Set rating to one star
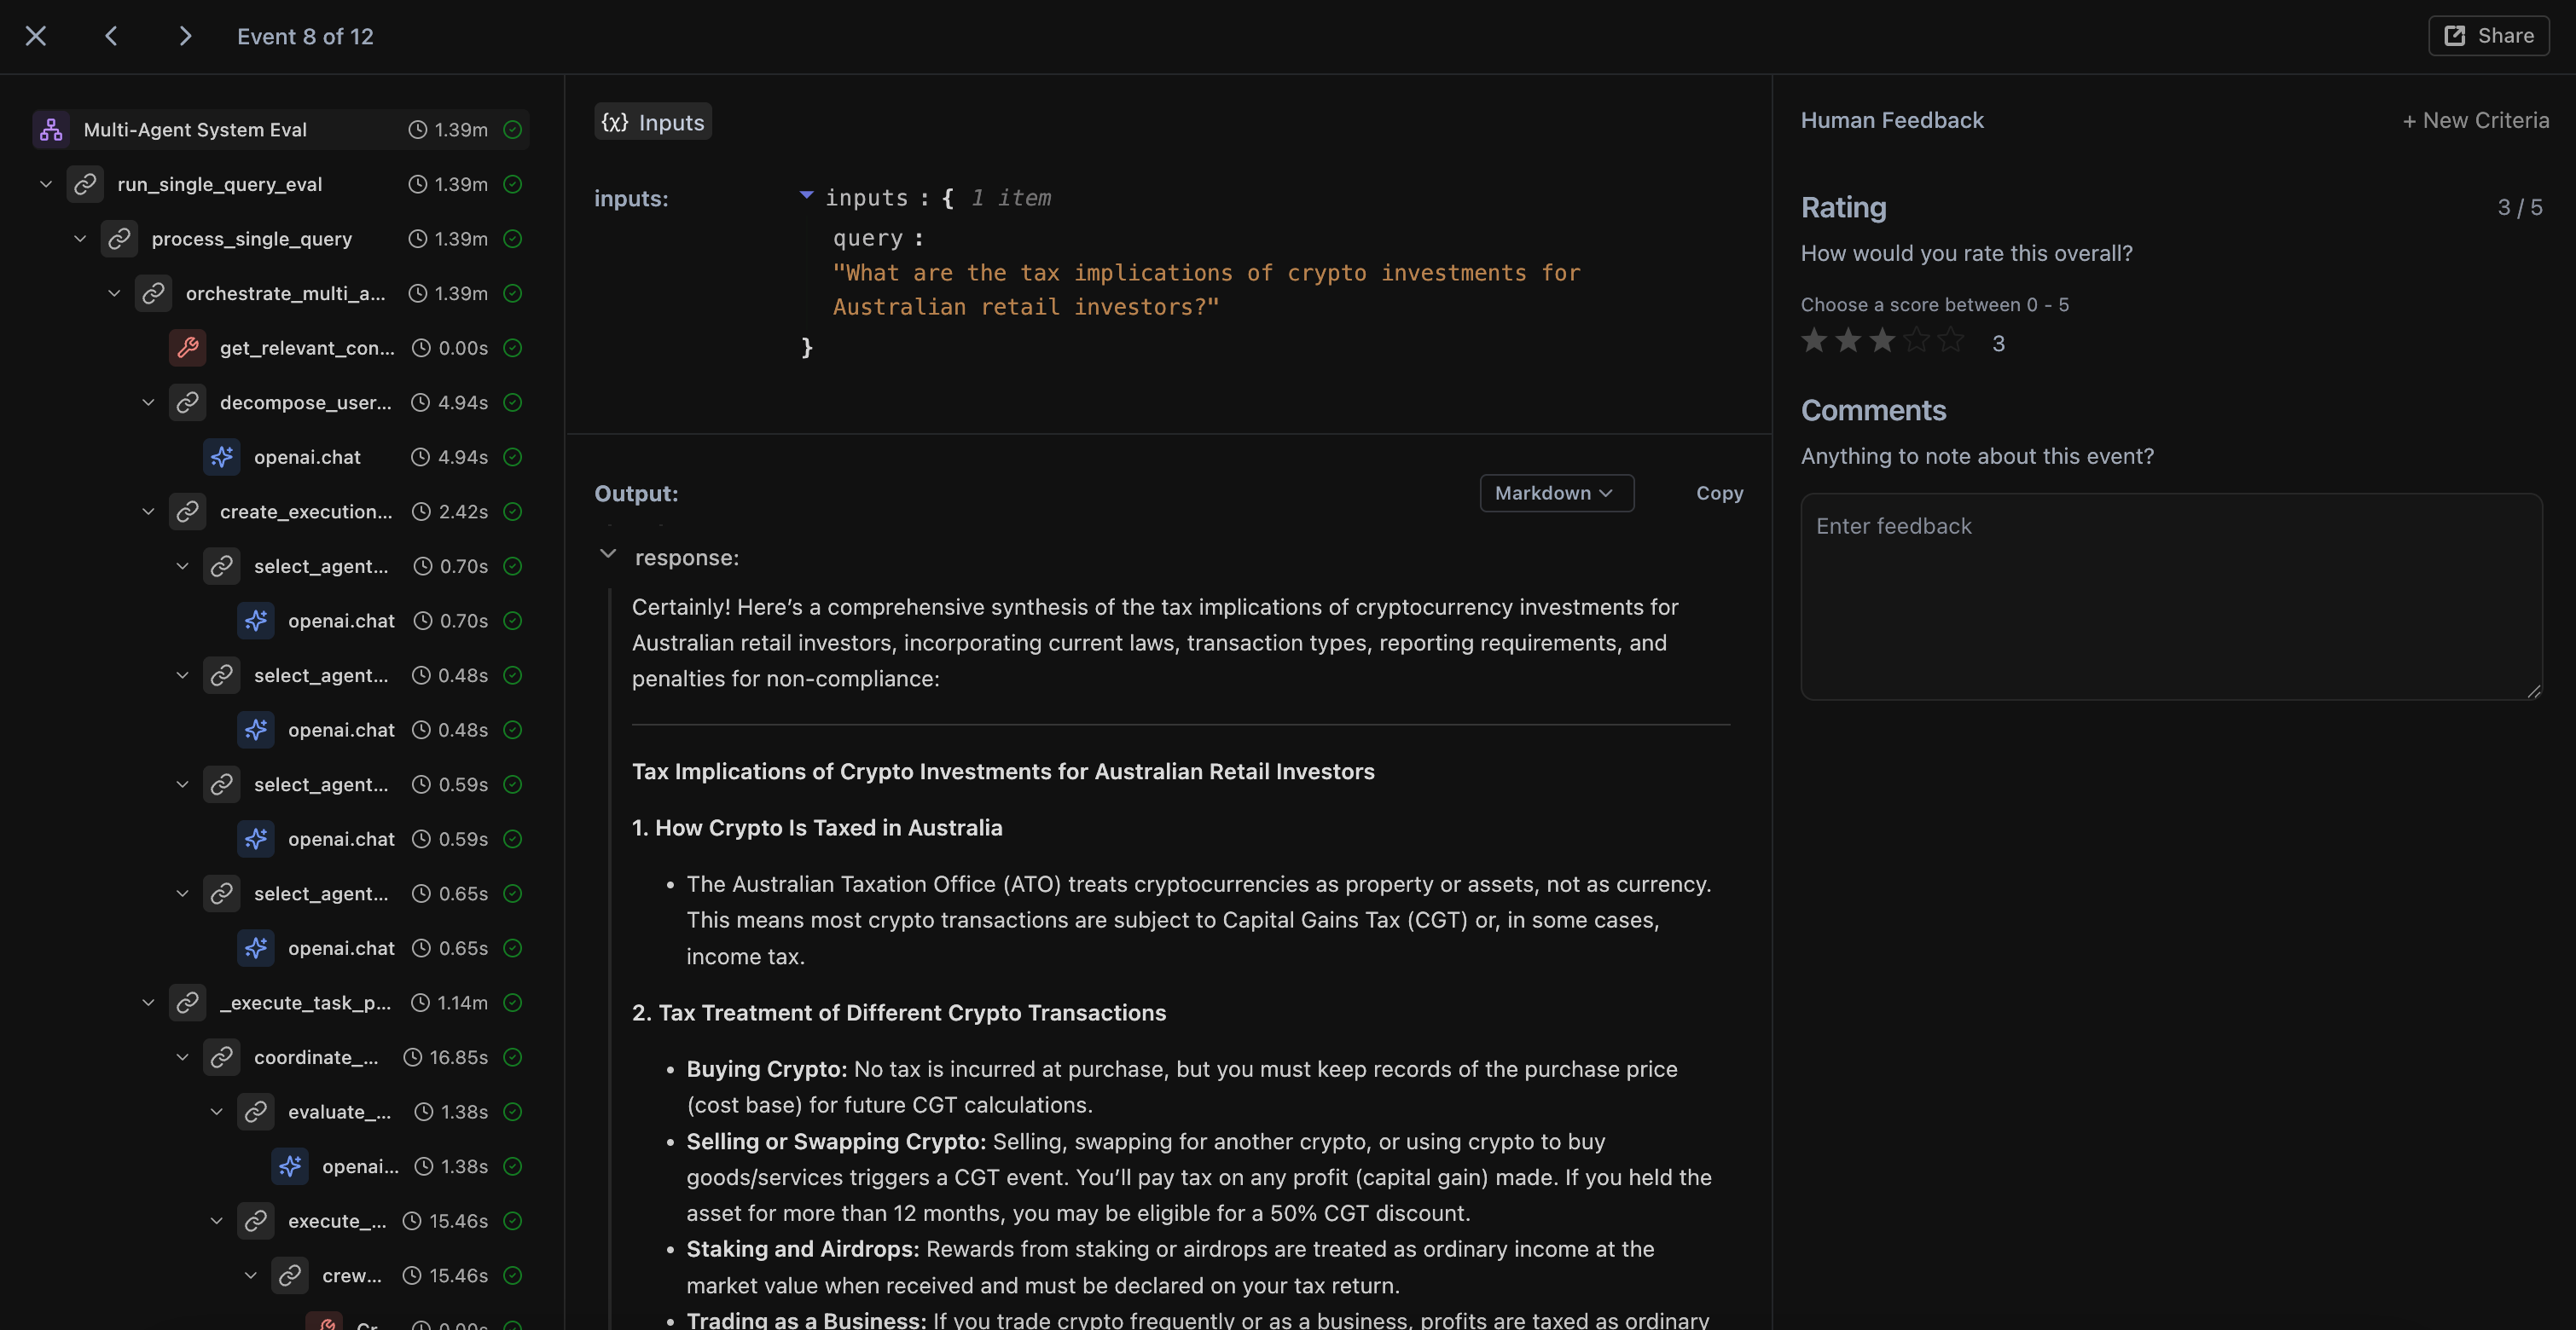 point(1814,341)
